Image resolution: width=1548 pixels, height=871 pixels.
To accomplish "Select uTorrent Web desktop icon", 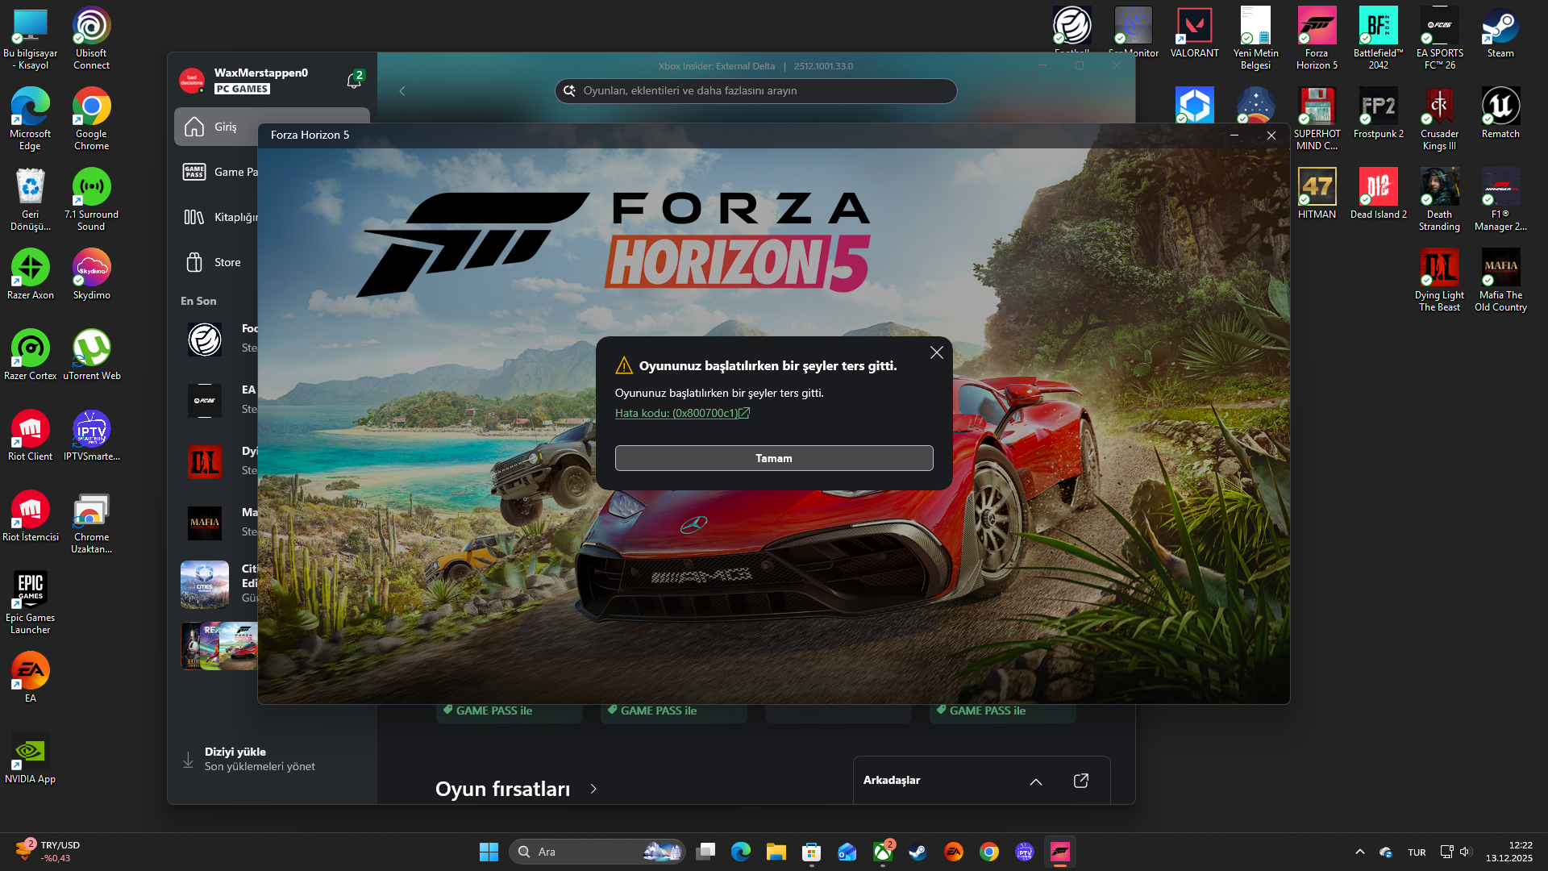I will 91,354.
